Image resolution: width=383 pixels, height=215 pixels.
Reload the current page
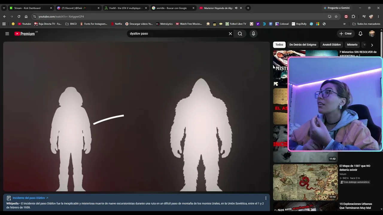(19, 16)
